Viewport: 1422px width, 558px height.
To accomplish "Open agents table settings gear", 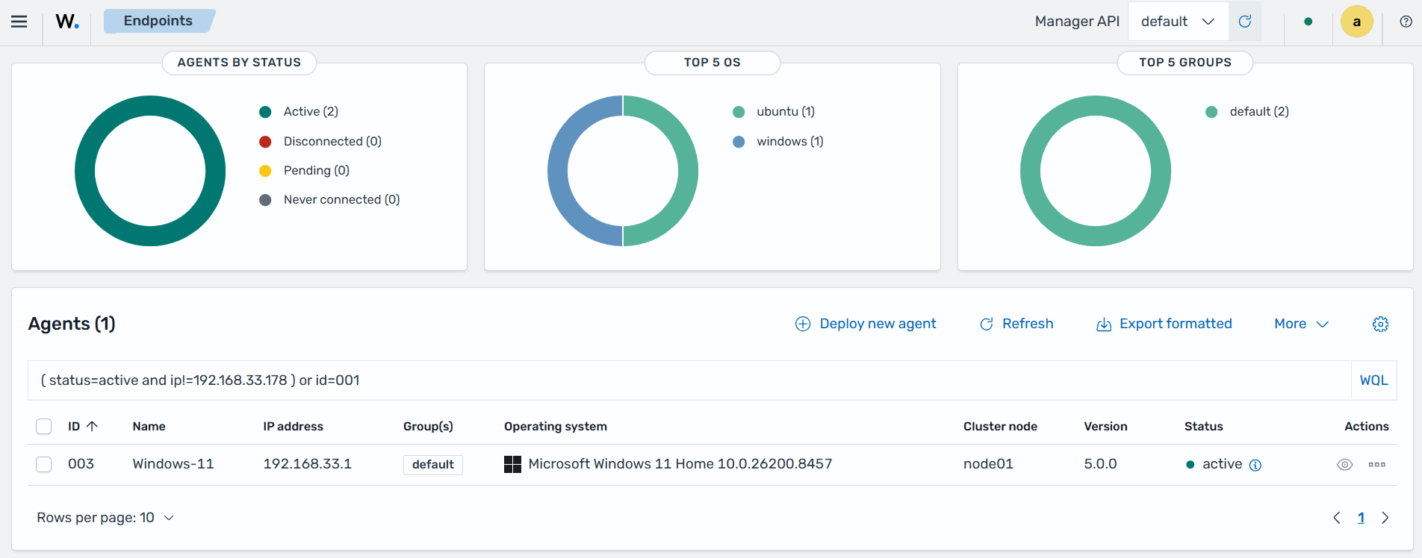I will (1380, 324).
